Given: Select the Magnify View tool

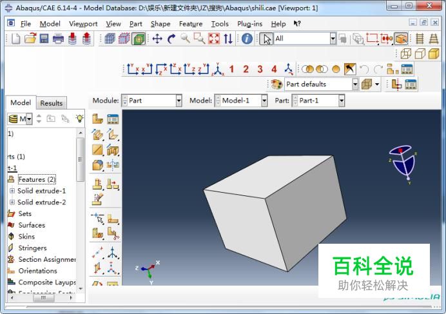Looking at the screenshot, I should tap(185, 38).
